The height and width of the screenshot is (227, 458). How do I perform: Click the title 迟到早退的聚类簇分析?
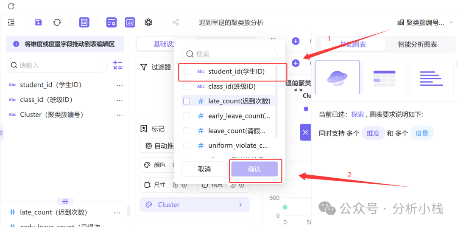point(231,22)
